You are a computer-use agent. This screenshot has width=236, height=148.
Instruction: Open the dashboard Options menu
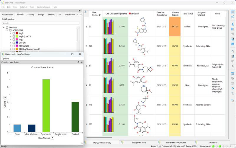tap(5, 58)
